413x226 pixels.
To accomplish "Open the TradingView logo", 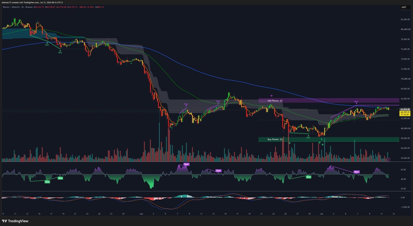I will [15, 221].
